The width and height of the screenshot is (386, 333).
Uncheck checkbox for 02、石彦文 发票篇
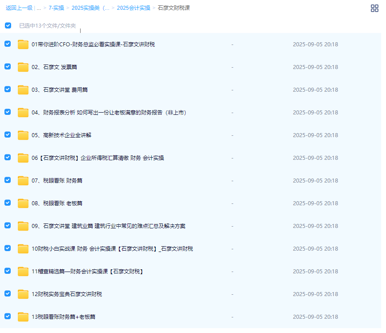[x=8, y=66]
